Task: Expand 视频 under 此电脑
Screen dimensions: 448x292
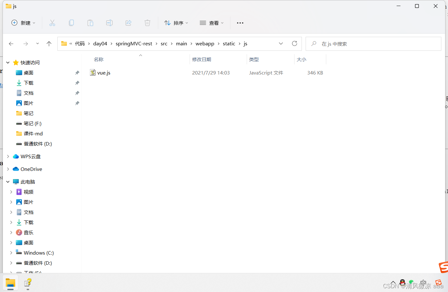Action: click(11, 192)
